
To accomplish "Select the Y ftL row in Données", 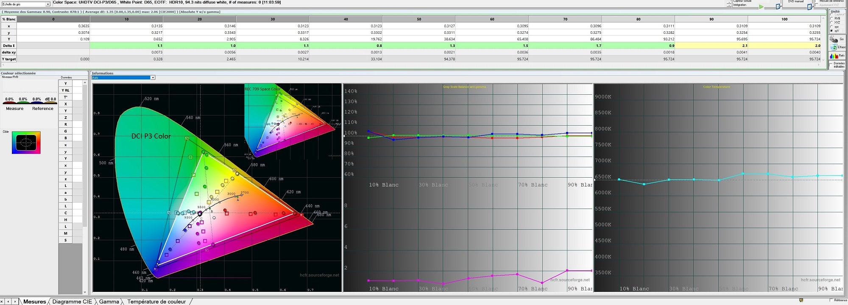I will (66, 90).
